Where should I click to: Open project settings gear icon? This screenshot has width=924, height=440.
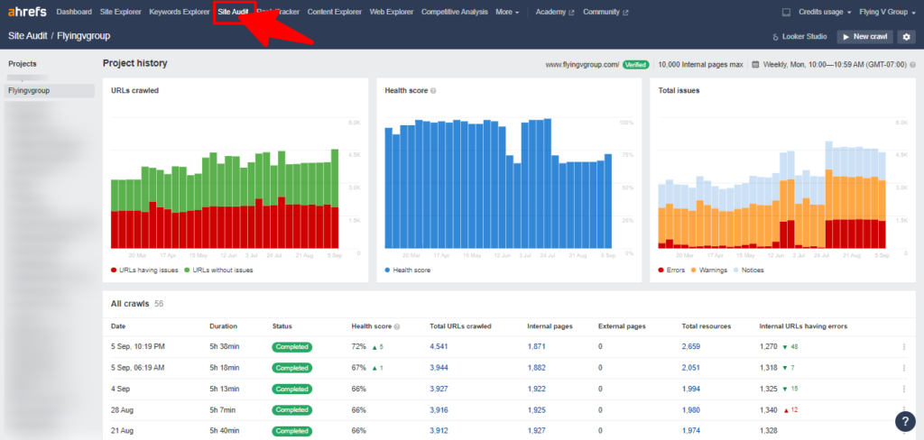click(906, 37)
